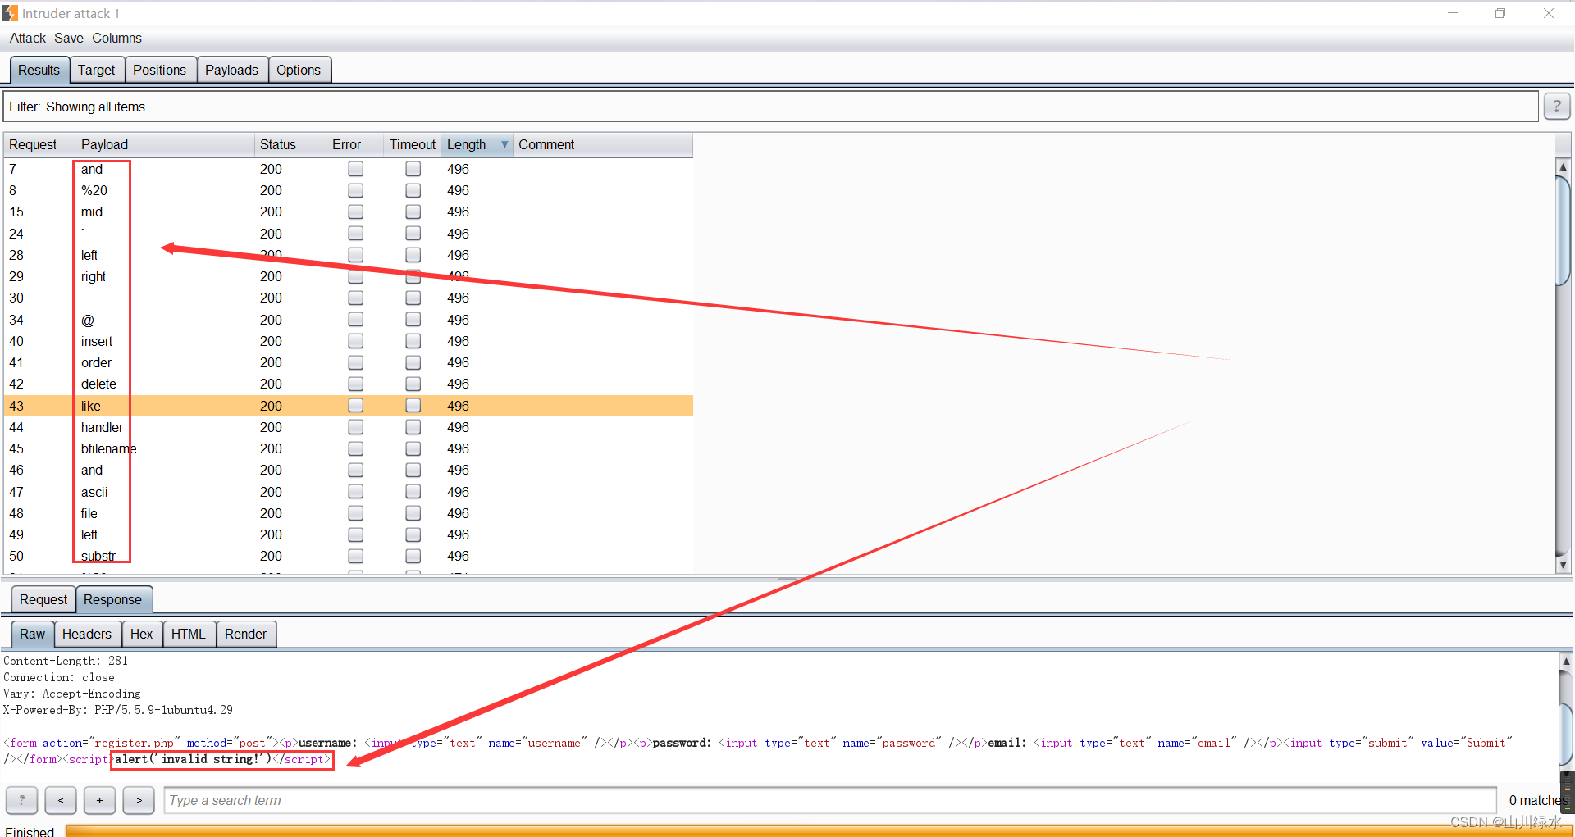Open the Save menu

click(69, 38)
